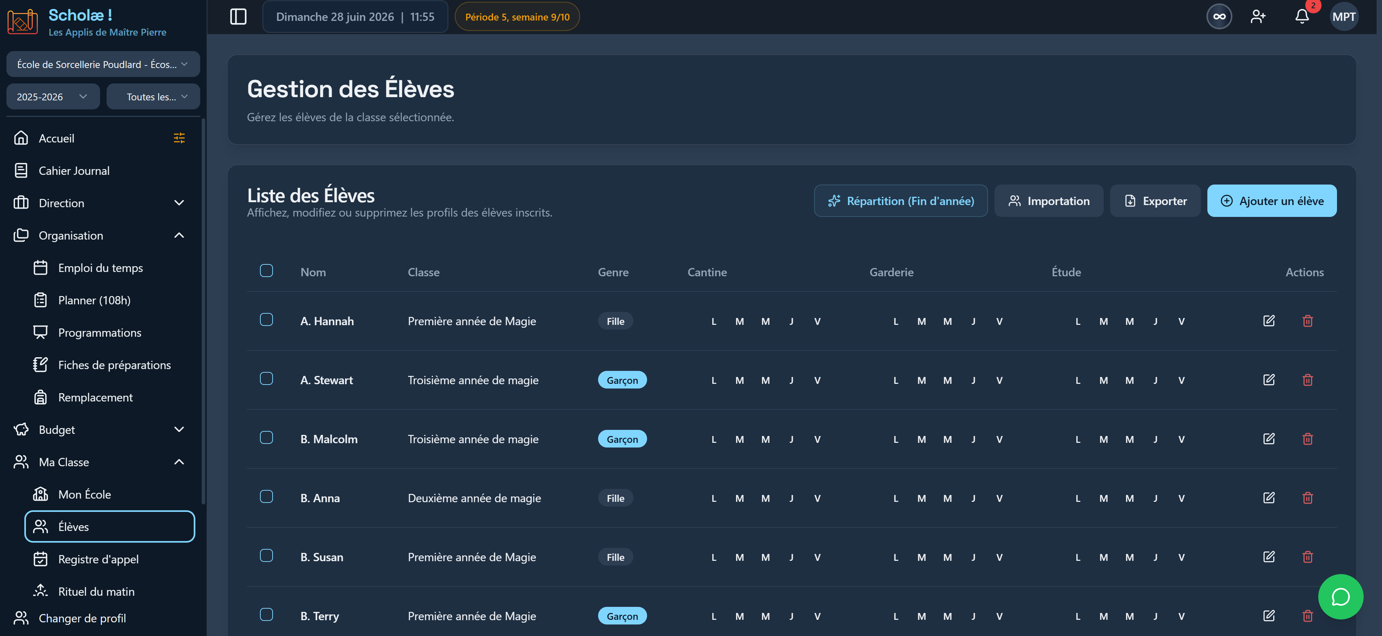The width and height of the screenshot is (1382, 636).
Task: Select the Élèves menu item
Action: click(x=110, y=527)
